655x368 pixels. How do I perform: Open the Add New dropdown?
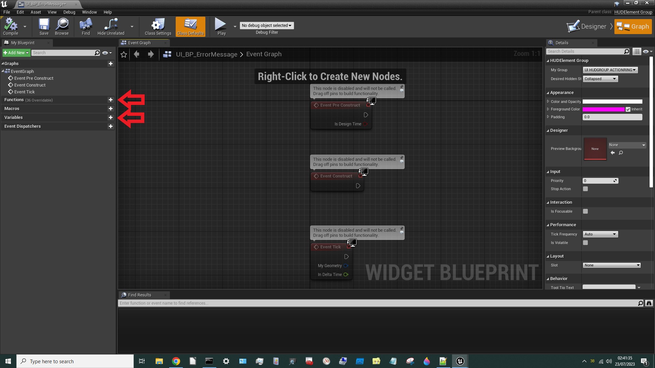16,53
